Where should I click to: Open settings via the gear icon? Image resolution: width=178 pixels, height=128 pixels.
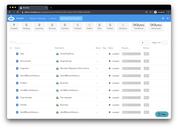pyautogui.click(x=163, y=18)
